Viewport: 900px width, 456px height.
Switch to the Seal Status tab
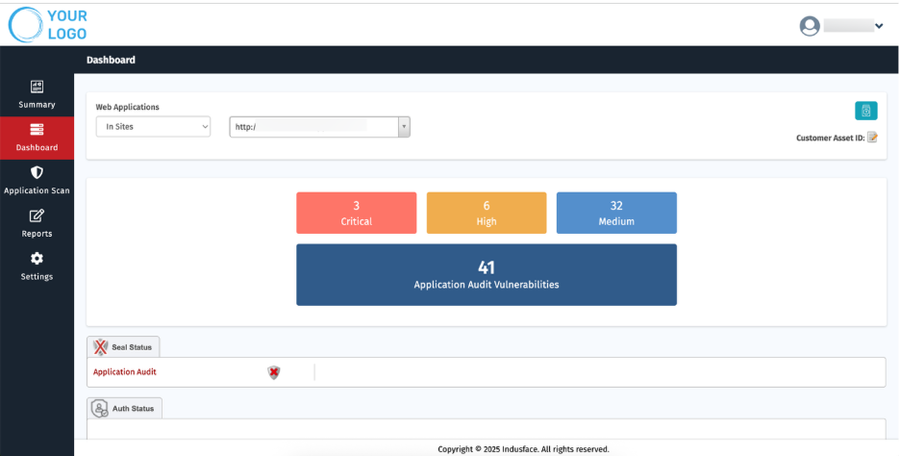(123, 347)
